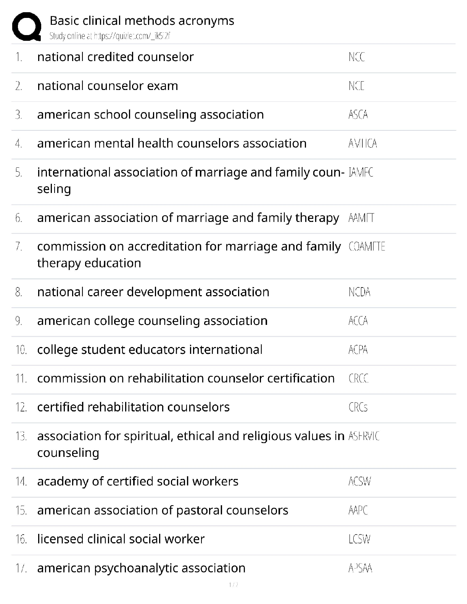Click the NCE acronym definition

pos(356,86)
